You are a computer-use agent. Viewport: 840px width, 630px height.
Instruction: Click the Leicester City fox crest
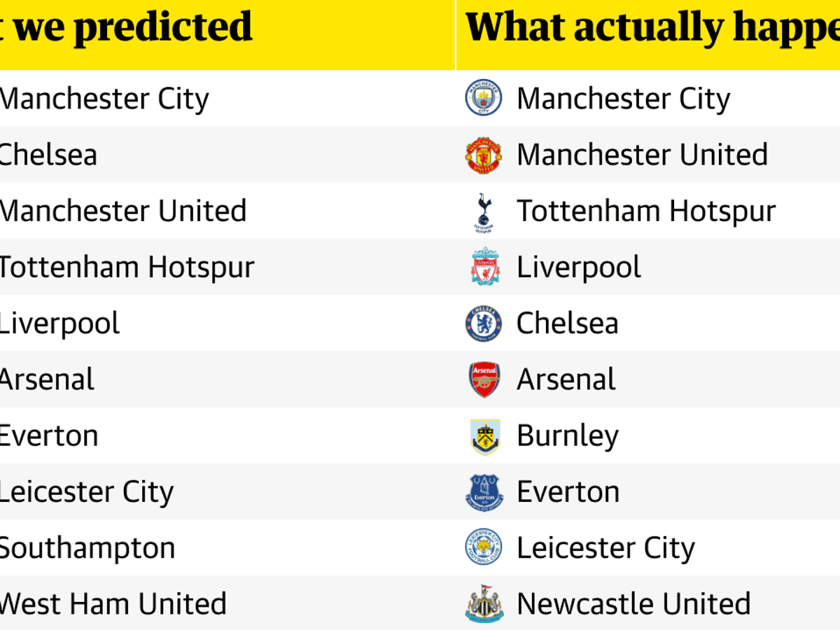[x=484, y=548]
